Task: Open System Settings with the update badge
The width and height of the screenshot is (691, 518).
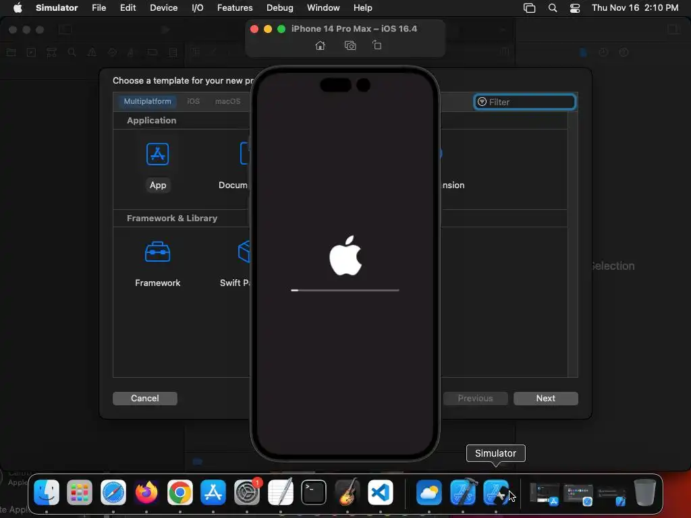Action: point(247,492)
